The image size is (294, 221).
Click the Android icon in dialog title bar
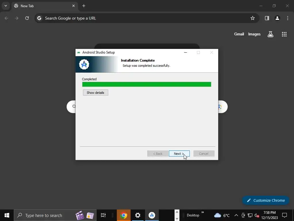(x=79, y=52)
